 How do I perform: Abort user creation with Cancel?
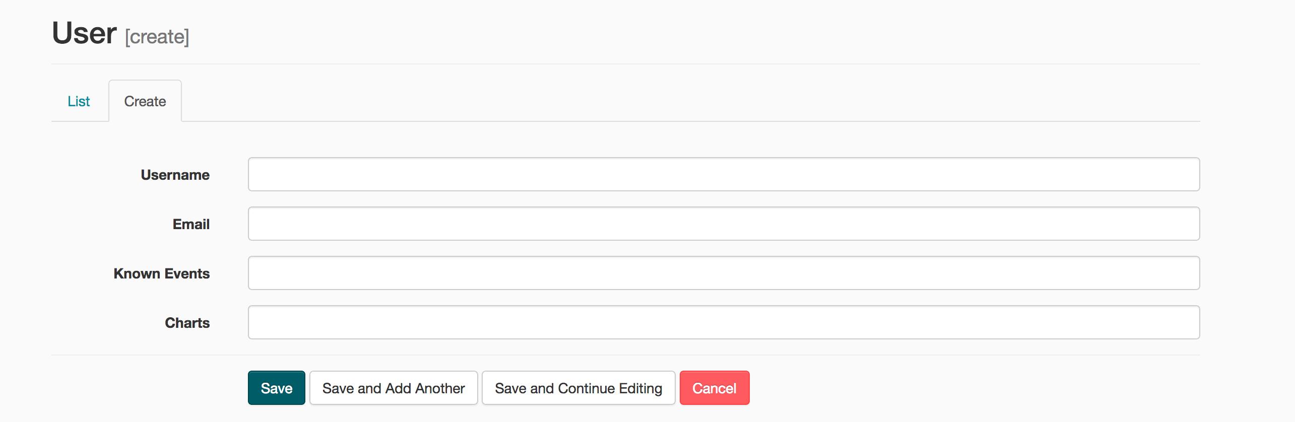coord(715,388)
